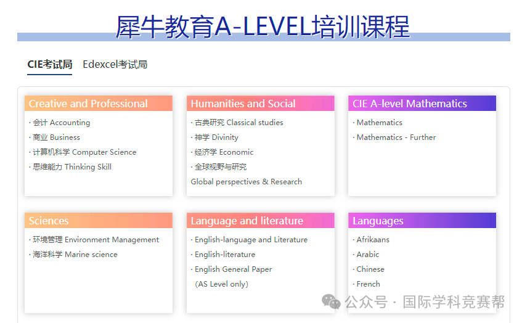The width and height of the screenshot is (522, 323).
Task: Switch to the CIE考试局 tab
Action: (x=49, y=65)
